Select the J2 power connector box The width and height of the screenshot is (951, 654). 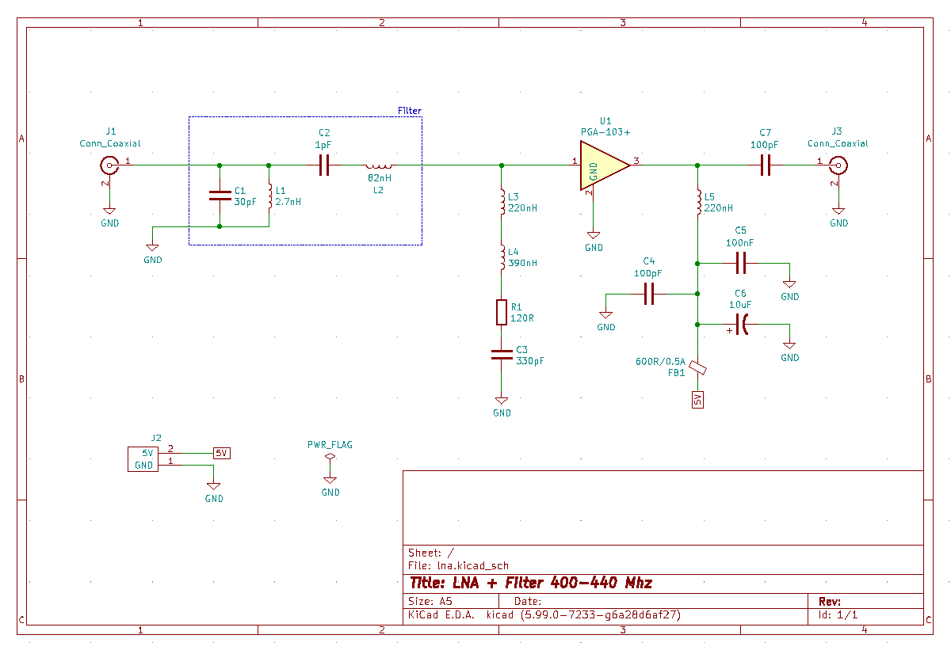click(x=143, y=459)
